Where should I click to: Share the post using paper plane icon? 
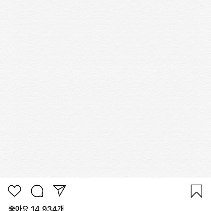point(59,191)
